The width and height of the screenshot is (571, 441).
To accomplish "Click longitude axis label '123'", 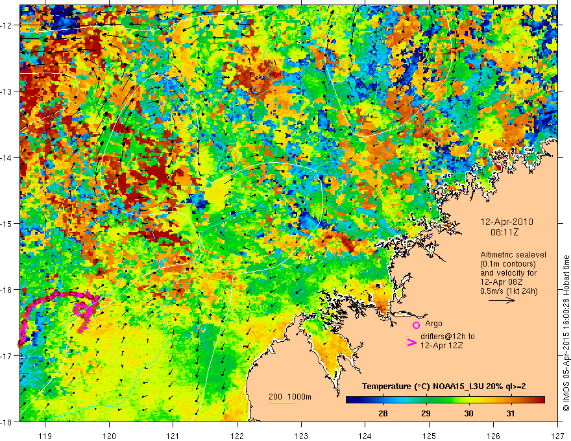I will [x=301, y=436].
